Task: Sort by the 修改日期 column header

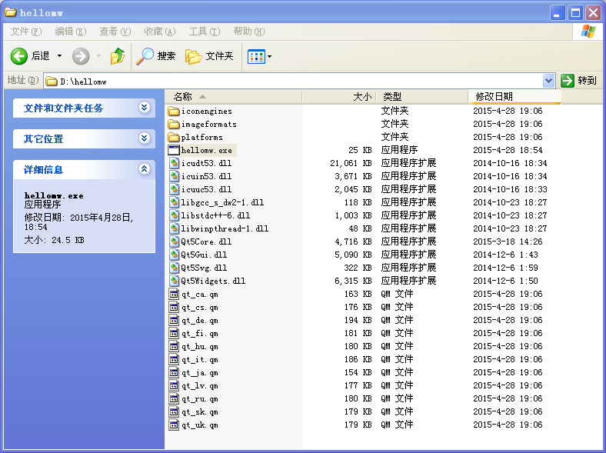Action: tap(514, 96)
